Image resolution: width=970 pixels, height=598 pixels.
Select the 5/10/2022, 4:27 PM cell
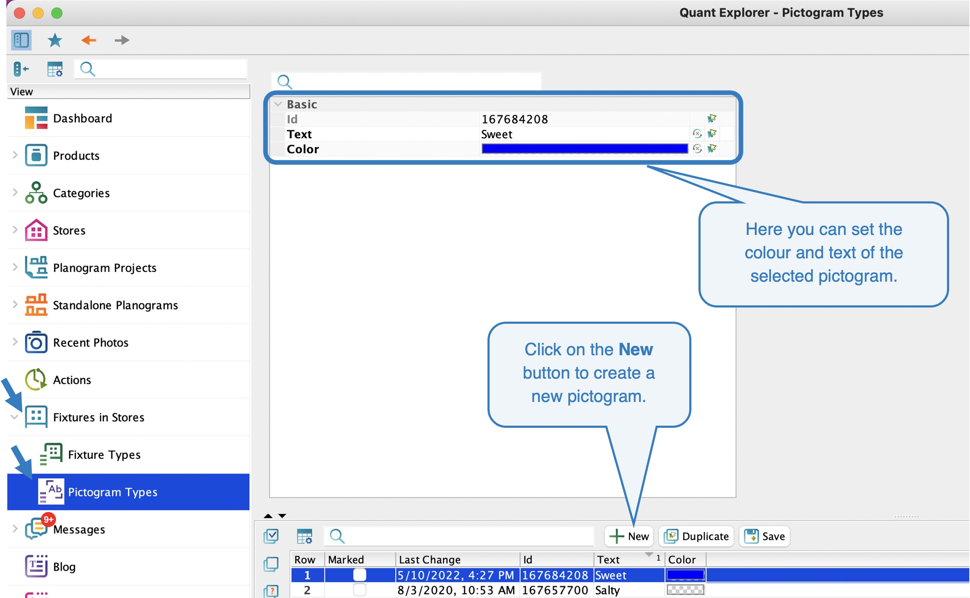458,575
